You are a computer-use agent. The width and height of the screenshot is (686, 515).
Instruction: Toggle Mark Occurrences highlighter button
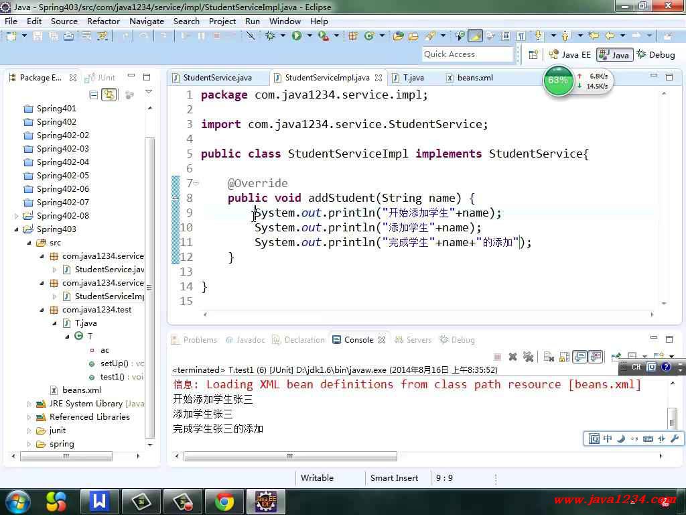tap(475, 36)
